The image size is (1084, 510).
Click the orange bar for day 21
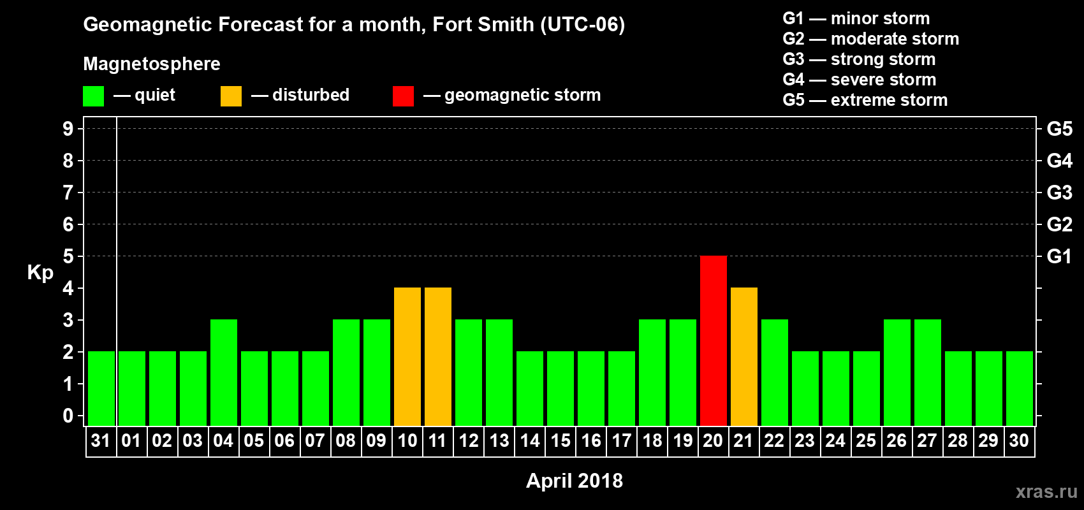point(744,356)
